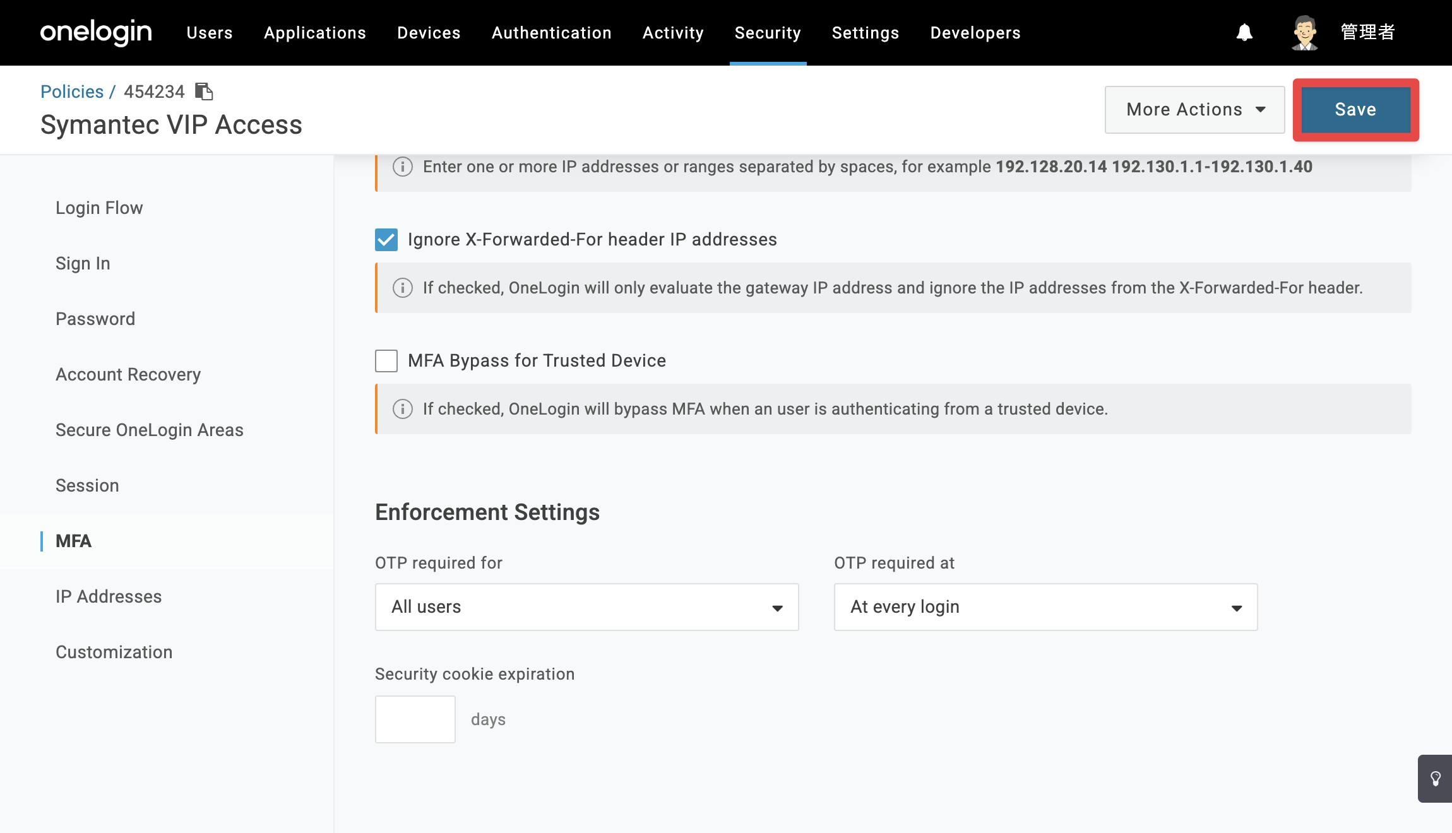Open the OTP required at dropdown
1452x833 pixels.
(1045, 607)
